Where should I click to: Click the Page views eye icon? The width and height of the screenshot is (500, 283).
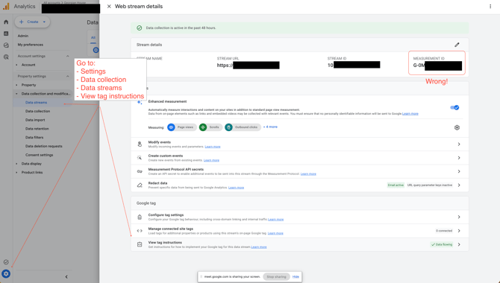(x=171, y=127)
